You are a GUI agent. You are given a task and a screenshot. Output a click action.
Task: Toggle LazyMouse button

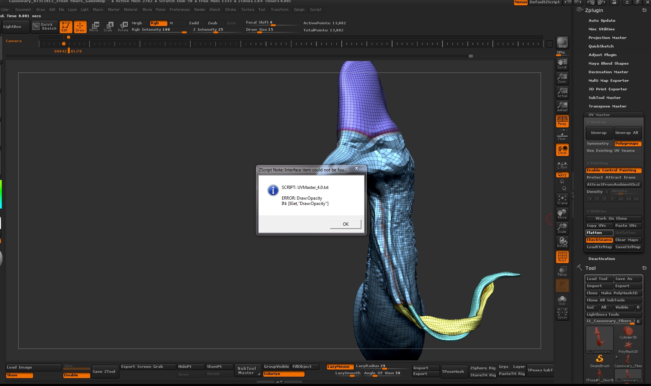click(340, 367)
